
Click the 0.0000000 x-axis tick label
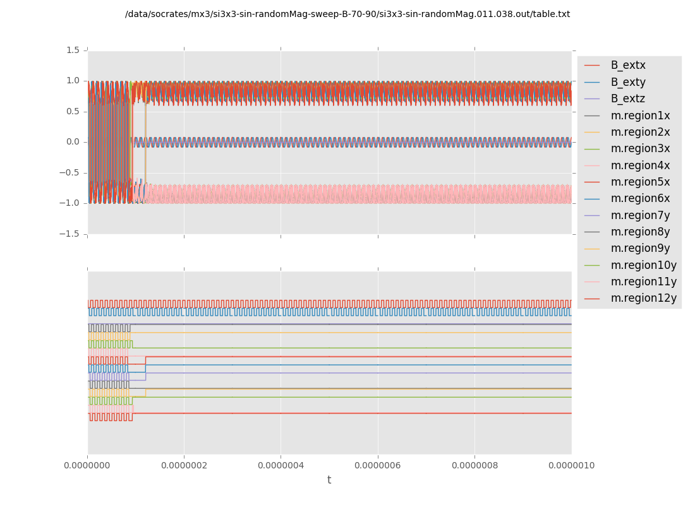pos(87,466)
